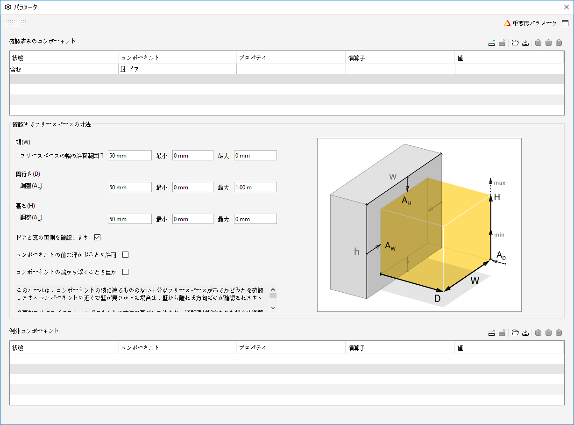The width and height of the screenshot is (574, 425).
Task: Save/download icon in 例外コンポーネント toolbar
Action: tap(525, 333)
